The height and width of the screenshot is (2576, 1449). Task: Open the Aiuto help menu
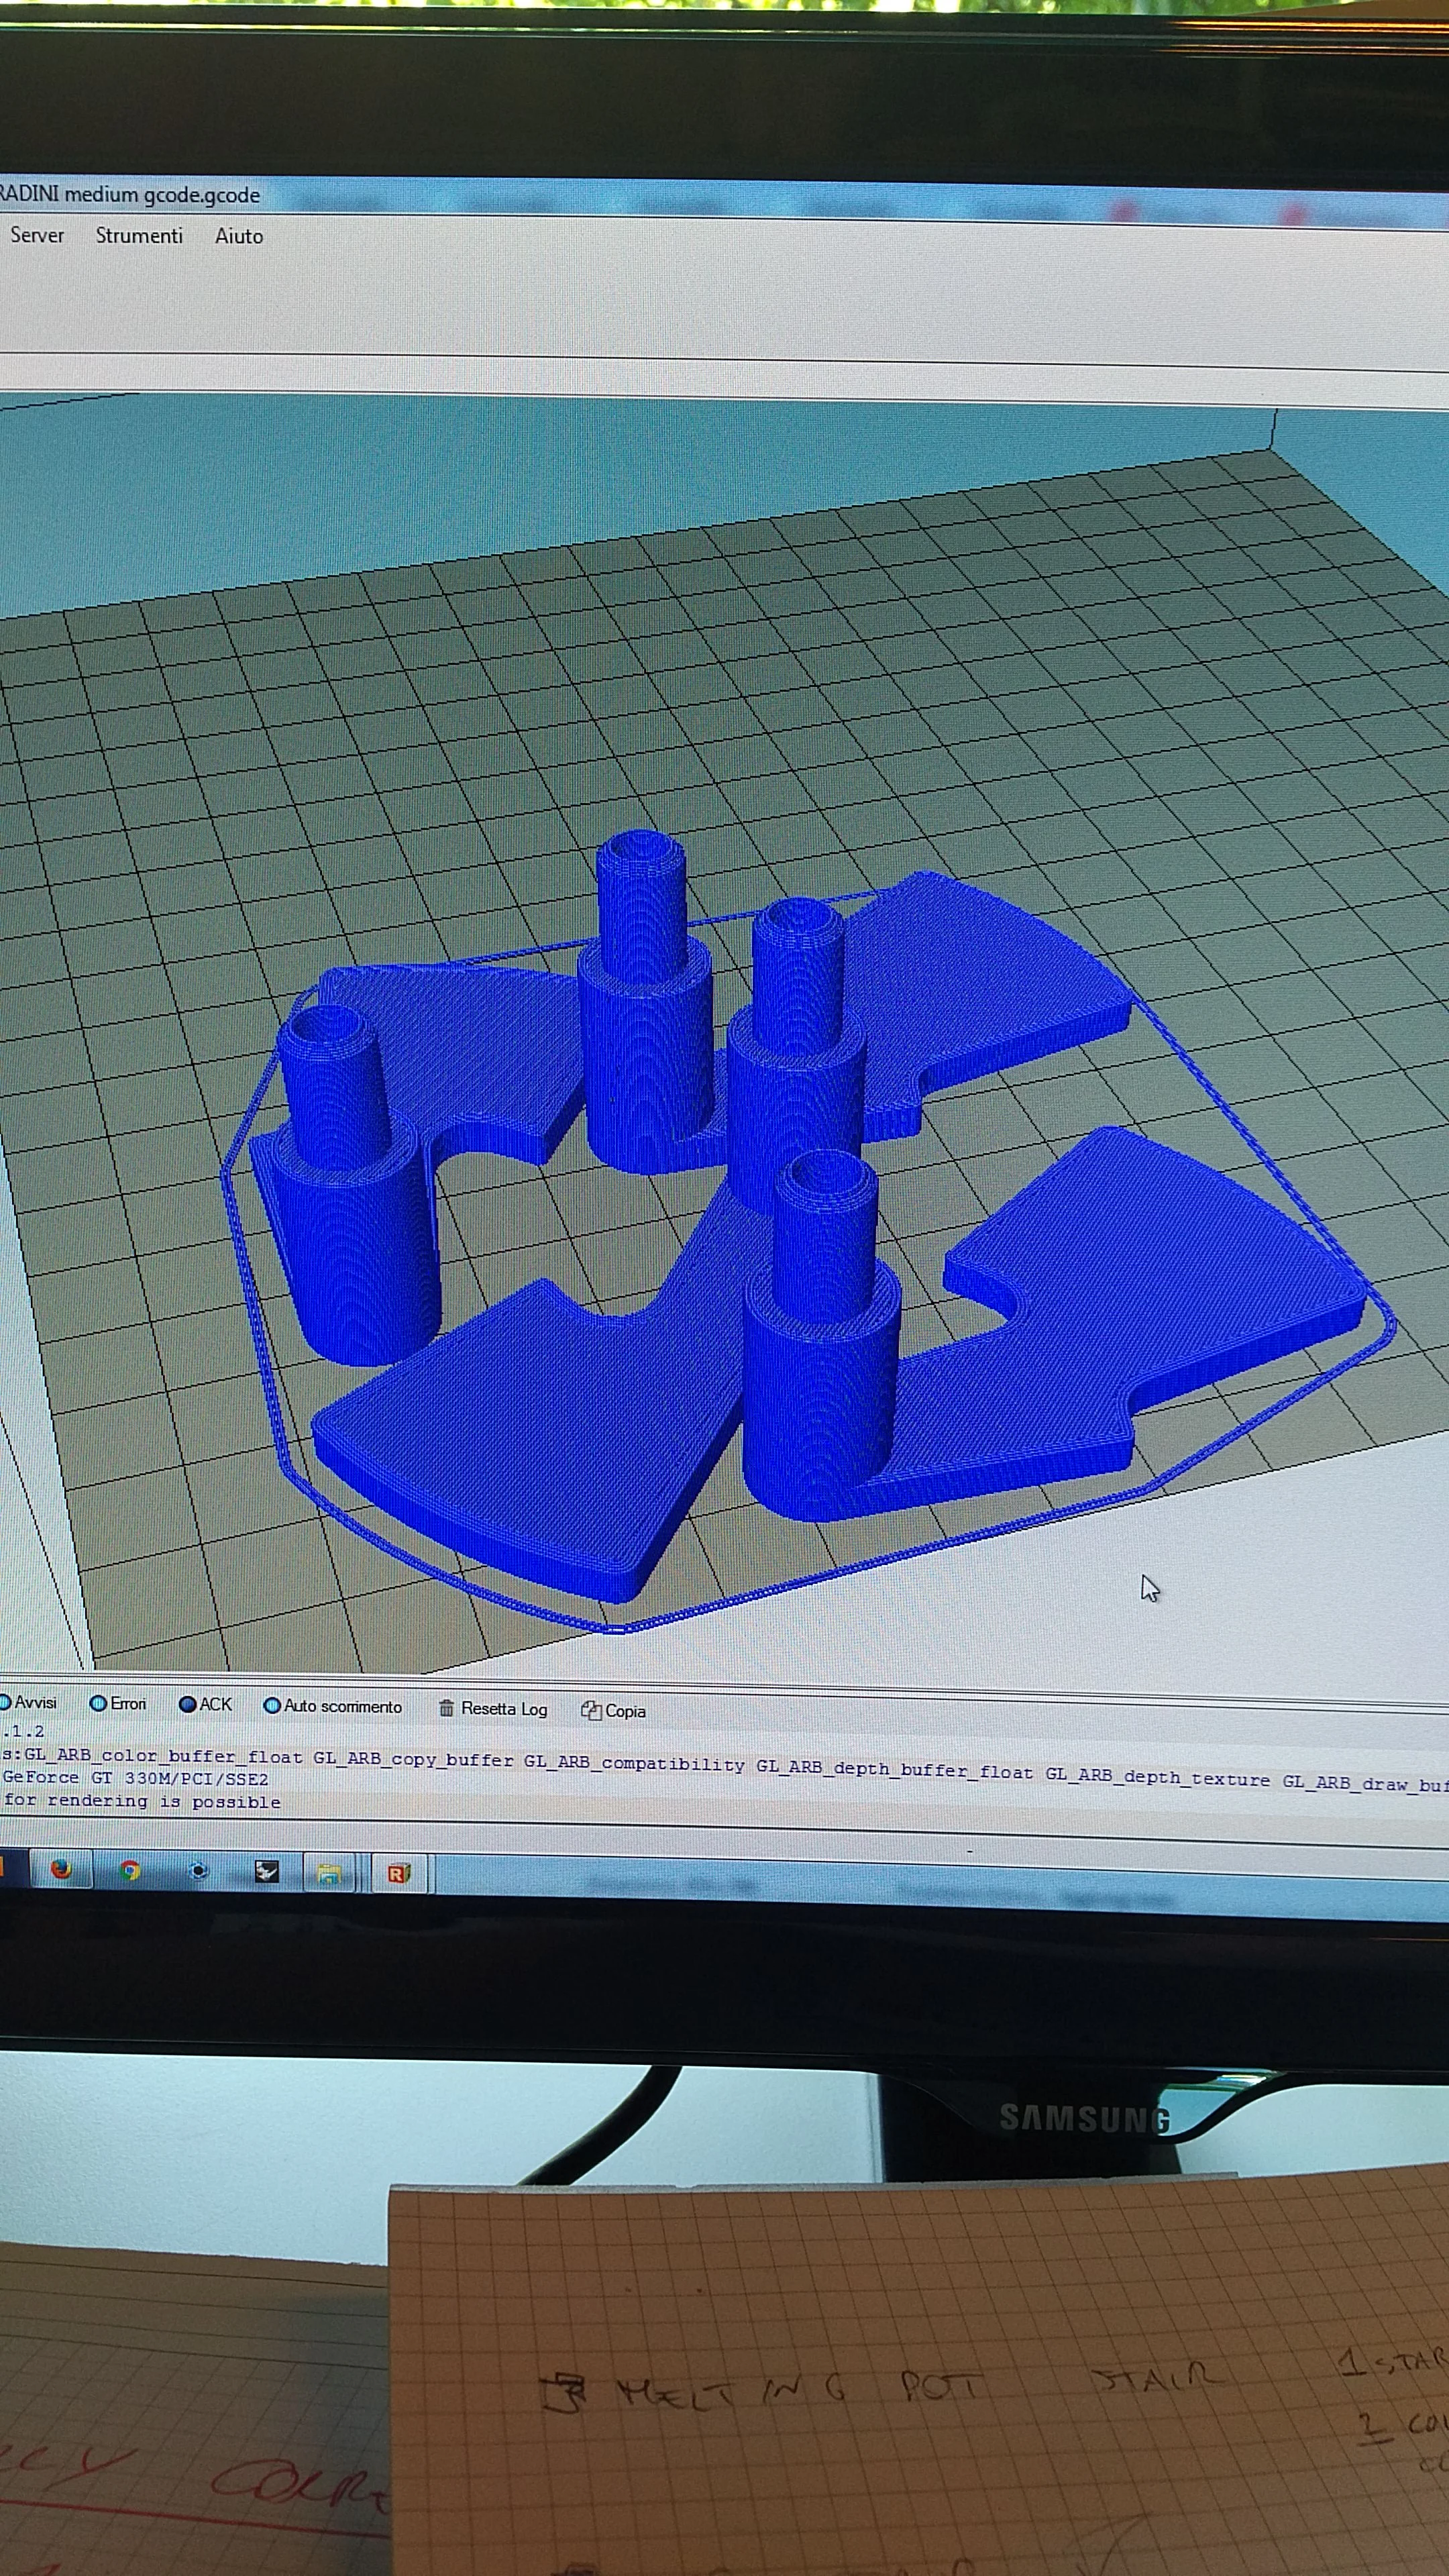point(239,237)
